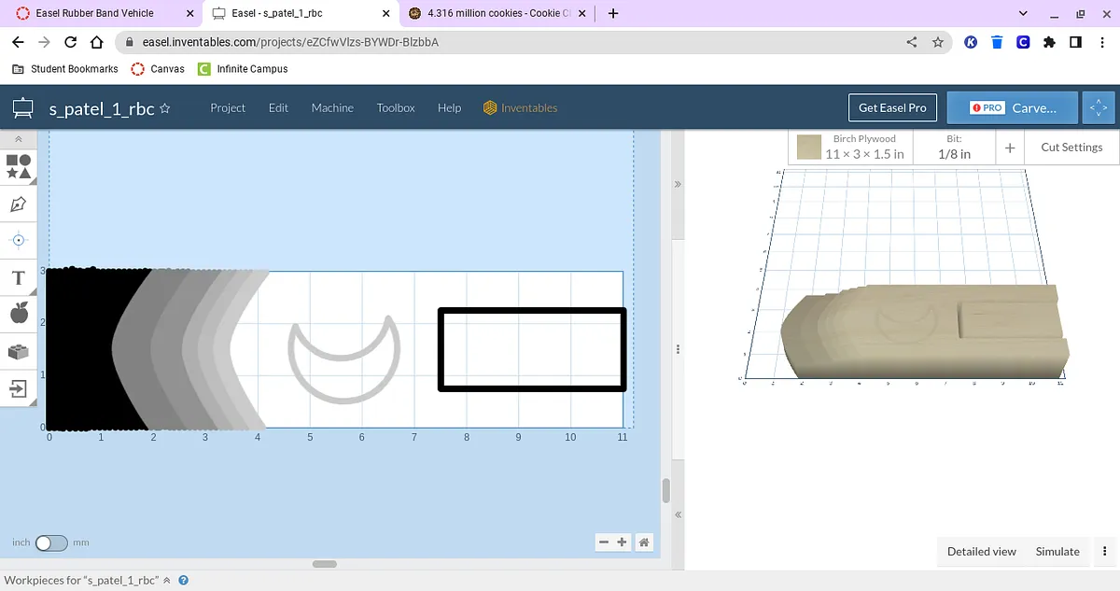Open the apple Icons library
The image size is (1120, 591).
(19, 314)
